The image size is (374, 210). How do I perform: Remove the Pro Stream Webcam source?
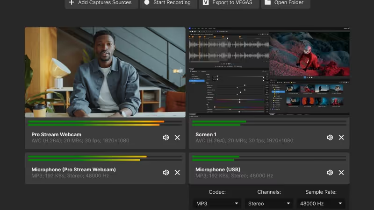click(x=177, y=137)
